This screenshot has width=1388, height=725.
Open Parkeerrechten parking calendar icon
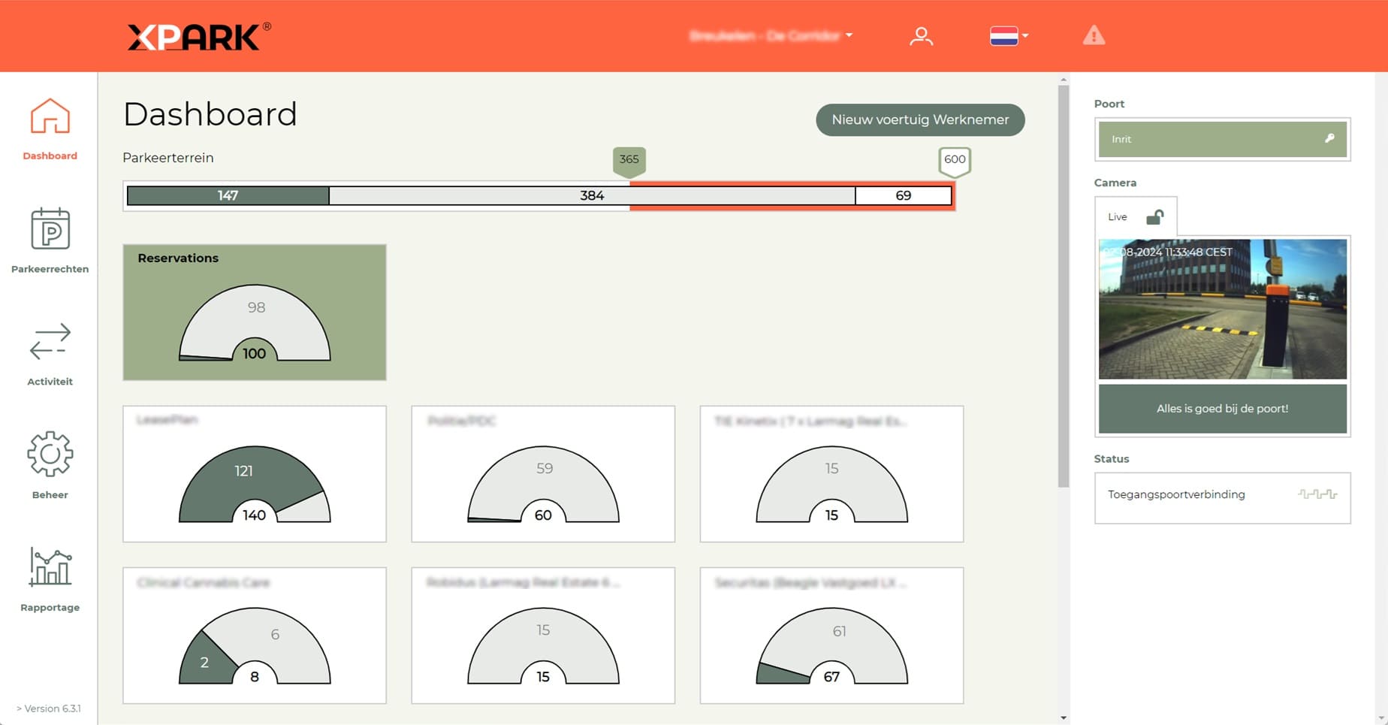(x=50, y=229)
